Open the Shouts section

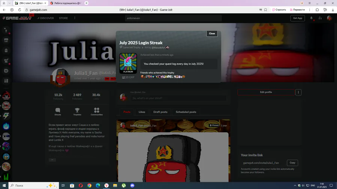pyautogui.click(x=58, y=112)
